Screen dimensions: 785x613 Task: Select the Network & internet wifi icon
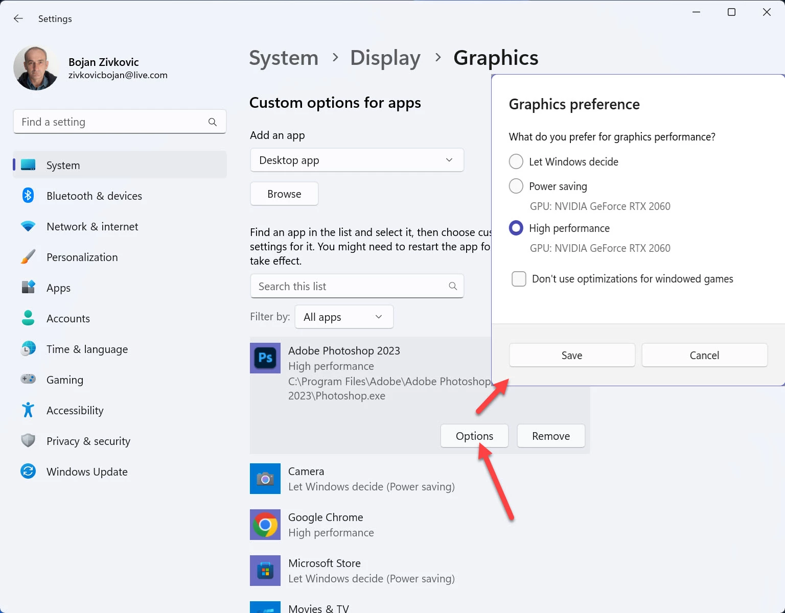click(x=28, y=226)
